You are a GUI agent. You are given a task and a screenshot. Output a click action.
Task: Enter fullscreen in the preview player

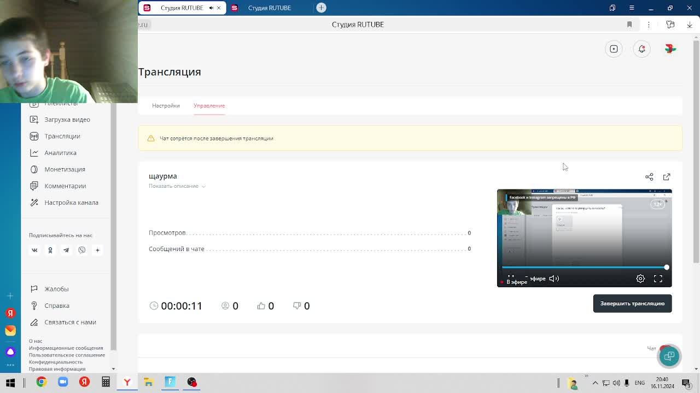tap(658, 278)
